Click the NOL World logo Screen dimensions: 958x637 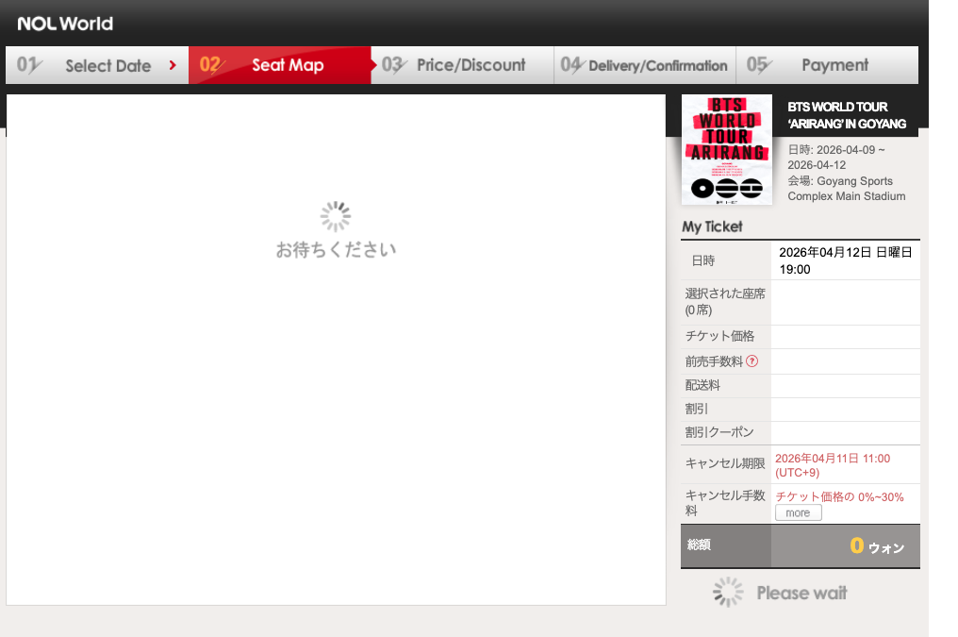(x=65, y=23)
